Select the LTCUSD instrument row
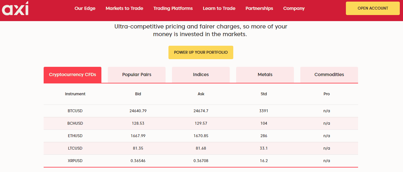 201,148
